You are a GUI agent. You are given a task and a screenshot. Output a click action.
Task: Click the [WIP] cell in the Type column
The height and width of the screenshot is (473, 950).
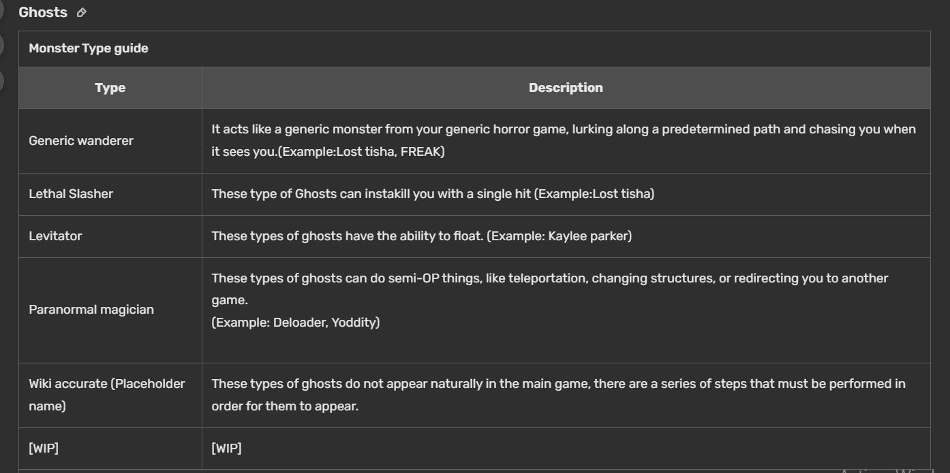[44, 448]
